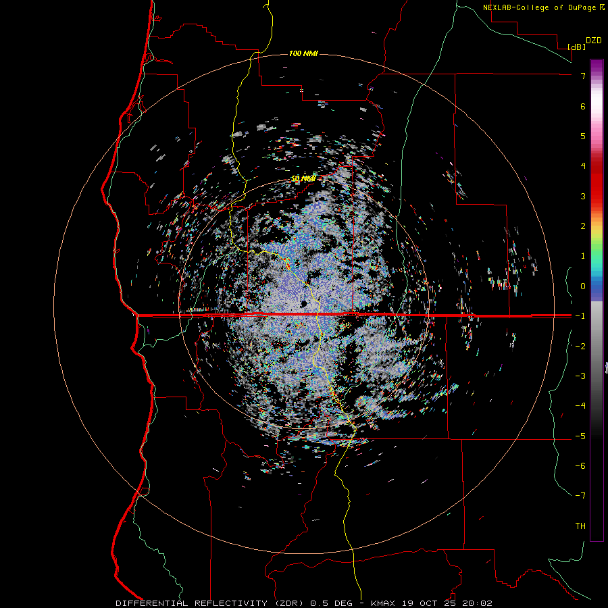Click the 100 NMI range ring label
Viewport: 608px width, 608px height.
(303, 53)
